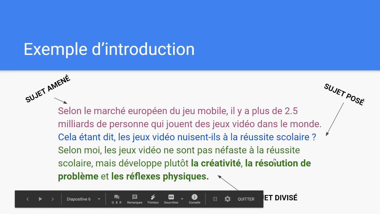Open the Conseils tips info
Screen dimensions: 380x214
[x=194, y=199]
